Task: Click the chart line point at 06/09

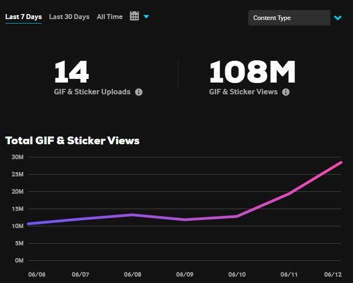Action: [x=185, y=220]
